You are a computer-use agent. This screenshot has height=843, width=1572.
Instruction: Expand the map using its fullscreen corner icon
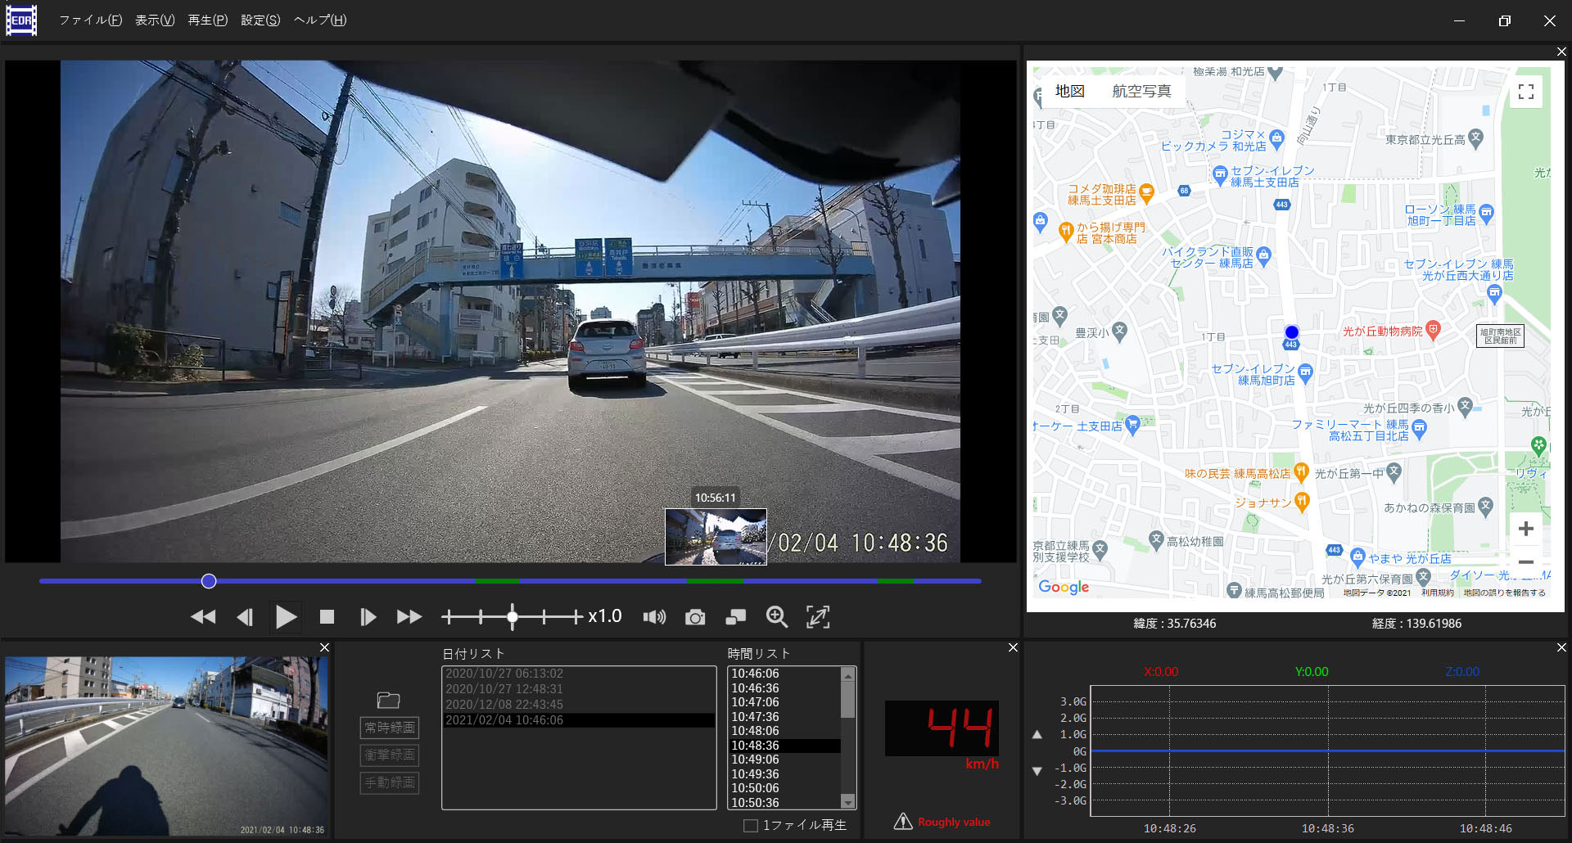coord(1526,91)
